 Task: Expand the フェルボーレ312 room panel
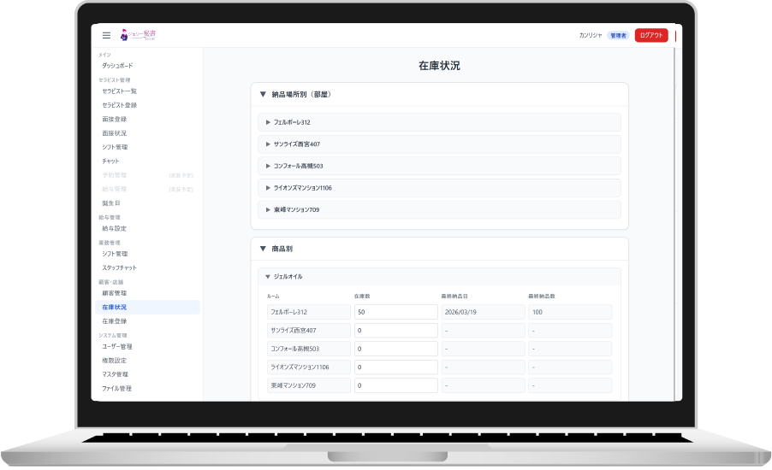click(x=439, y=122)
